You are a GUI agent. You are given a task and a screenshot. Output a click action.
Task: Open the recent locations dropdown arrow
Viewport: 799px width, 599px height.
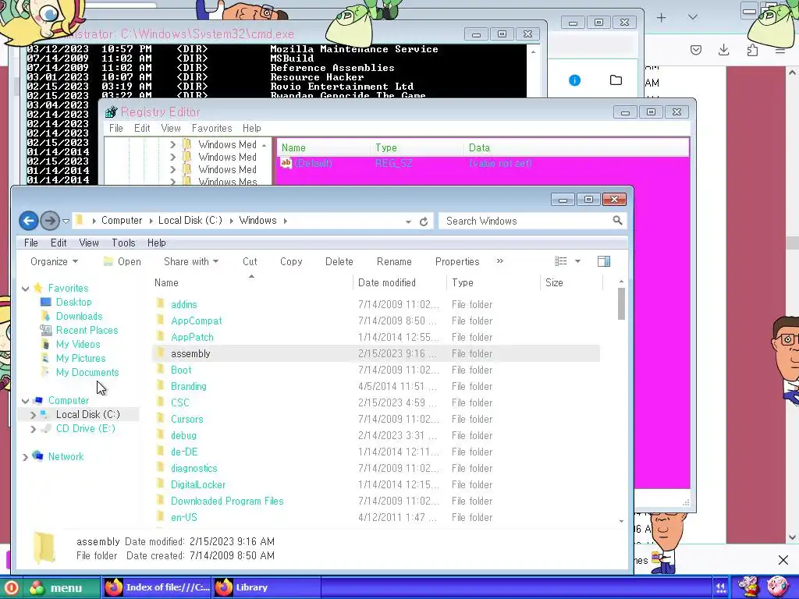[x=66, y=221]
